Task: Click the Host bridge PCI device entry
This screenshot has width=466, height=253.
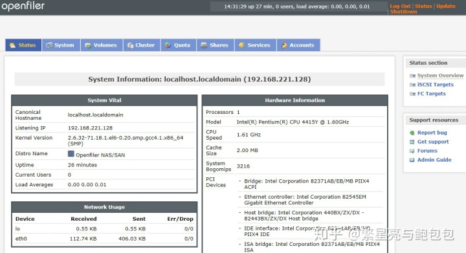Action: (x=304, y=215)
